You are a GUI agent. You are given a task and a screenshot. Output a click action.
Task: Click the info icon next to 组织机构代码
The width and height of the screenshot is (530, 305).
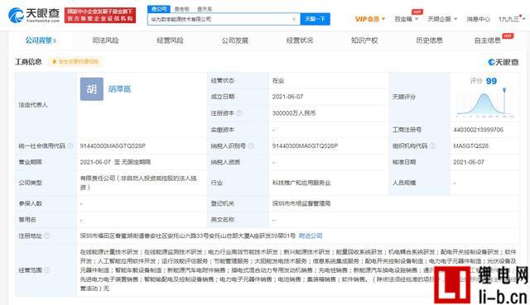click(x=432, y=145)
